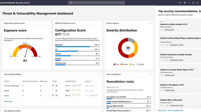The image size is (201, 112).
Task: Select the MeDoc software row name
Action: (7, 91)
